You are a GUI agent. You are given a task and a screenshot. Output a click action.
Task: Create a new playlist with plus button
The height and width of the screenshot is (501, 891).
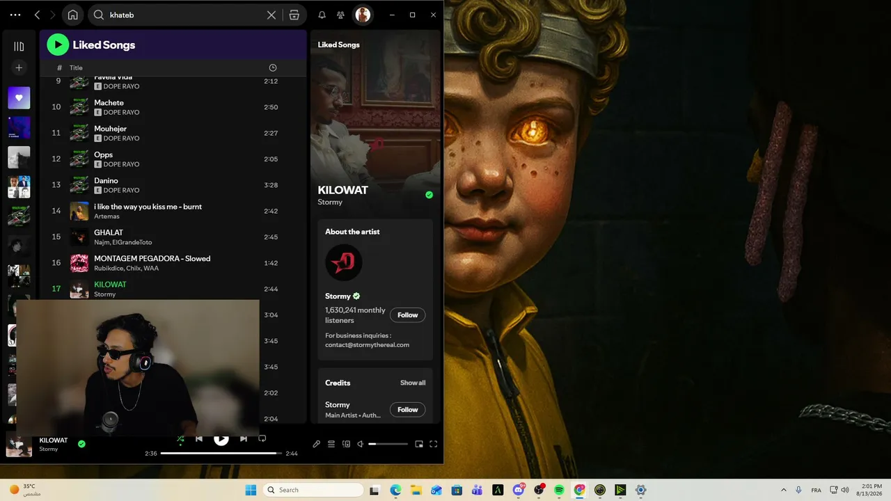(19, 67)
